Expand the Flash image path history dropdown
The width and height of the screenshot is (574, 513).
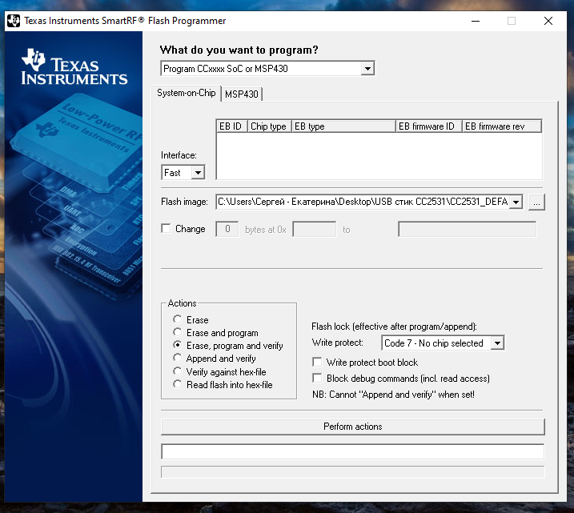pyautogui.click(x=516, y=202)
